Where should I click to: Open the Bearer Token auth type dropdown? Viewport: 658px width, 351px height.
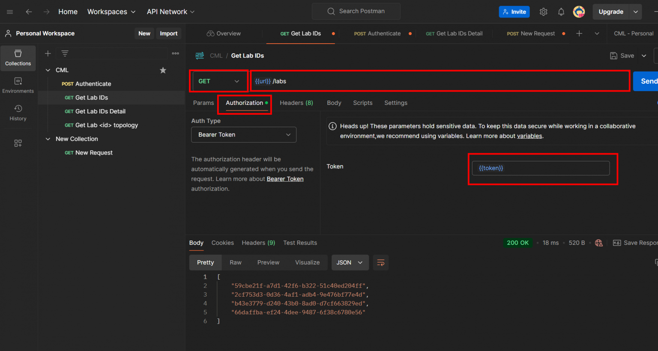tap(243, 134)
